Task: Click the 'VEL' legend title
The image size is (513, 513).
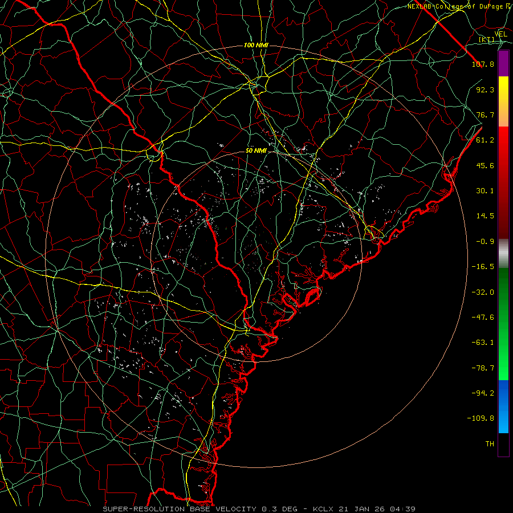Action: point(500,34)
